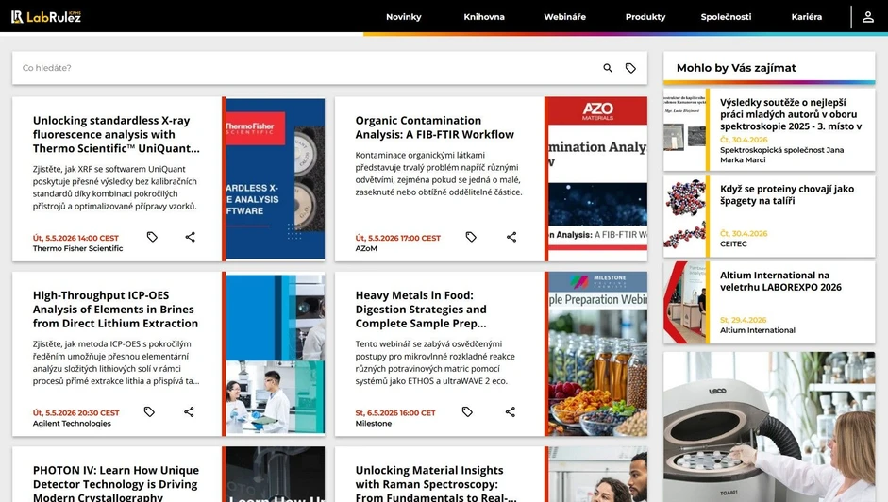The image size is (888, 502).
Task: Open 'Organic Contamination Analysis: A FIB-FTIR Workflow' title
Action: click(x=435, y=127)
